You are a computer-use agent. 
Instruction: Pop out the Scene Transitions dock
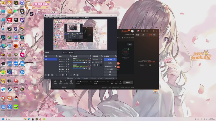point(102,56)
